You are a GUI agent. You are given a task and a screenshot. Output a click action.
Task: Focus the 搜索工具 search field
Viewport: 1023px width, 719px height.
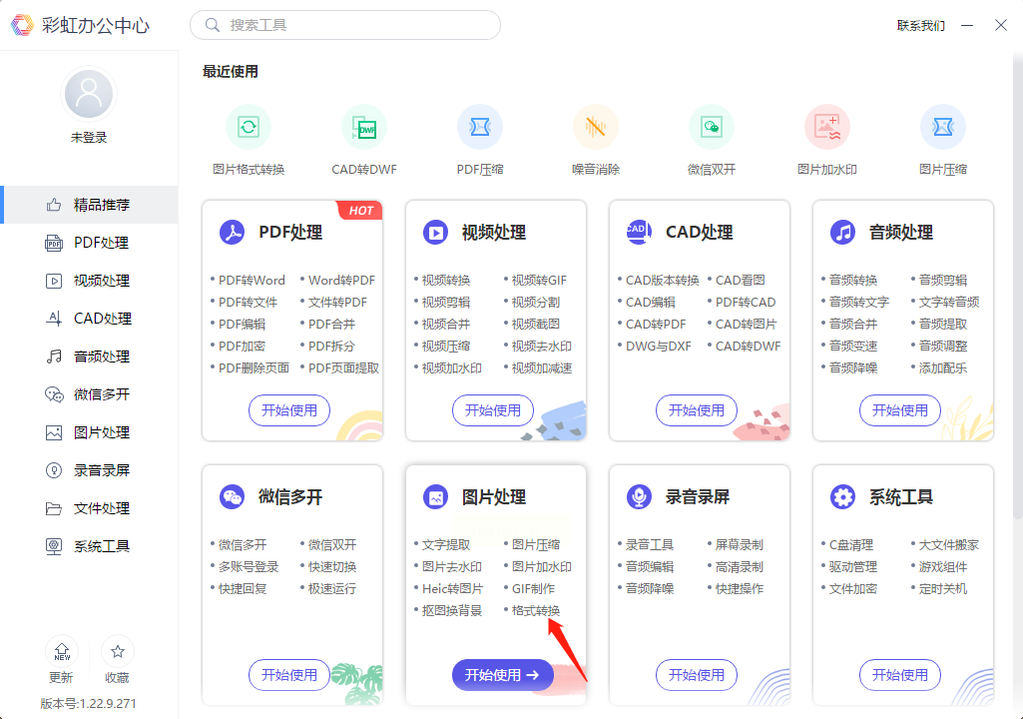point(345,25)
